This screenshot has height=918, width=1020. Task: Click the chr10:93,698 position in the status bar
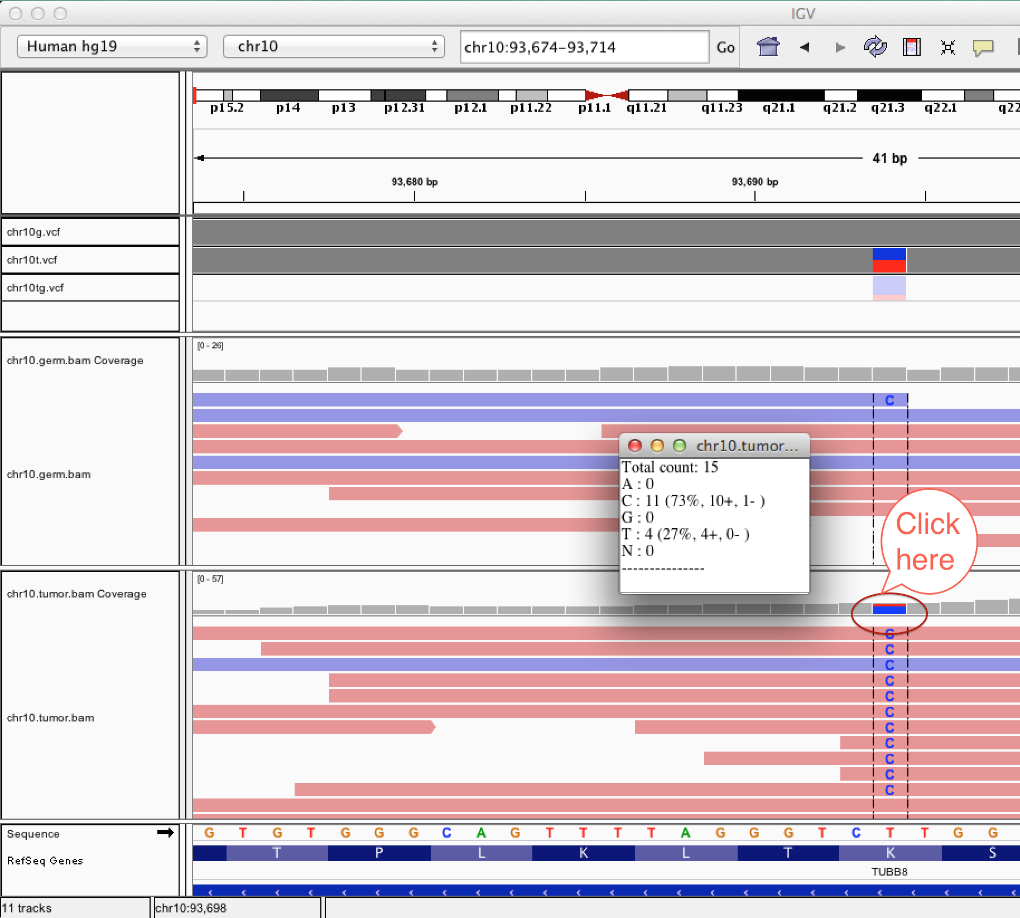[191, 908]
